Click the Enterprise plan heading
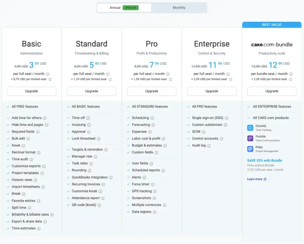Screen dimensions: 304x244 point(212,44)
